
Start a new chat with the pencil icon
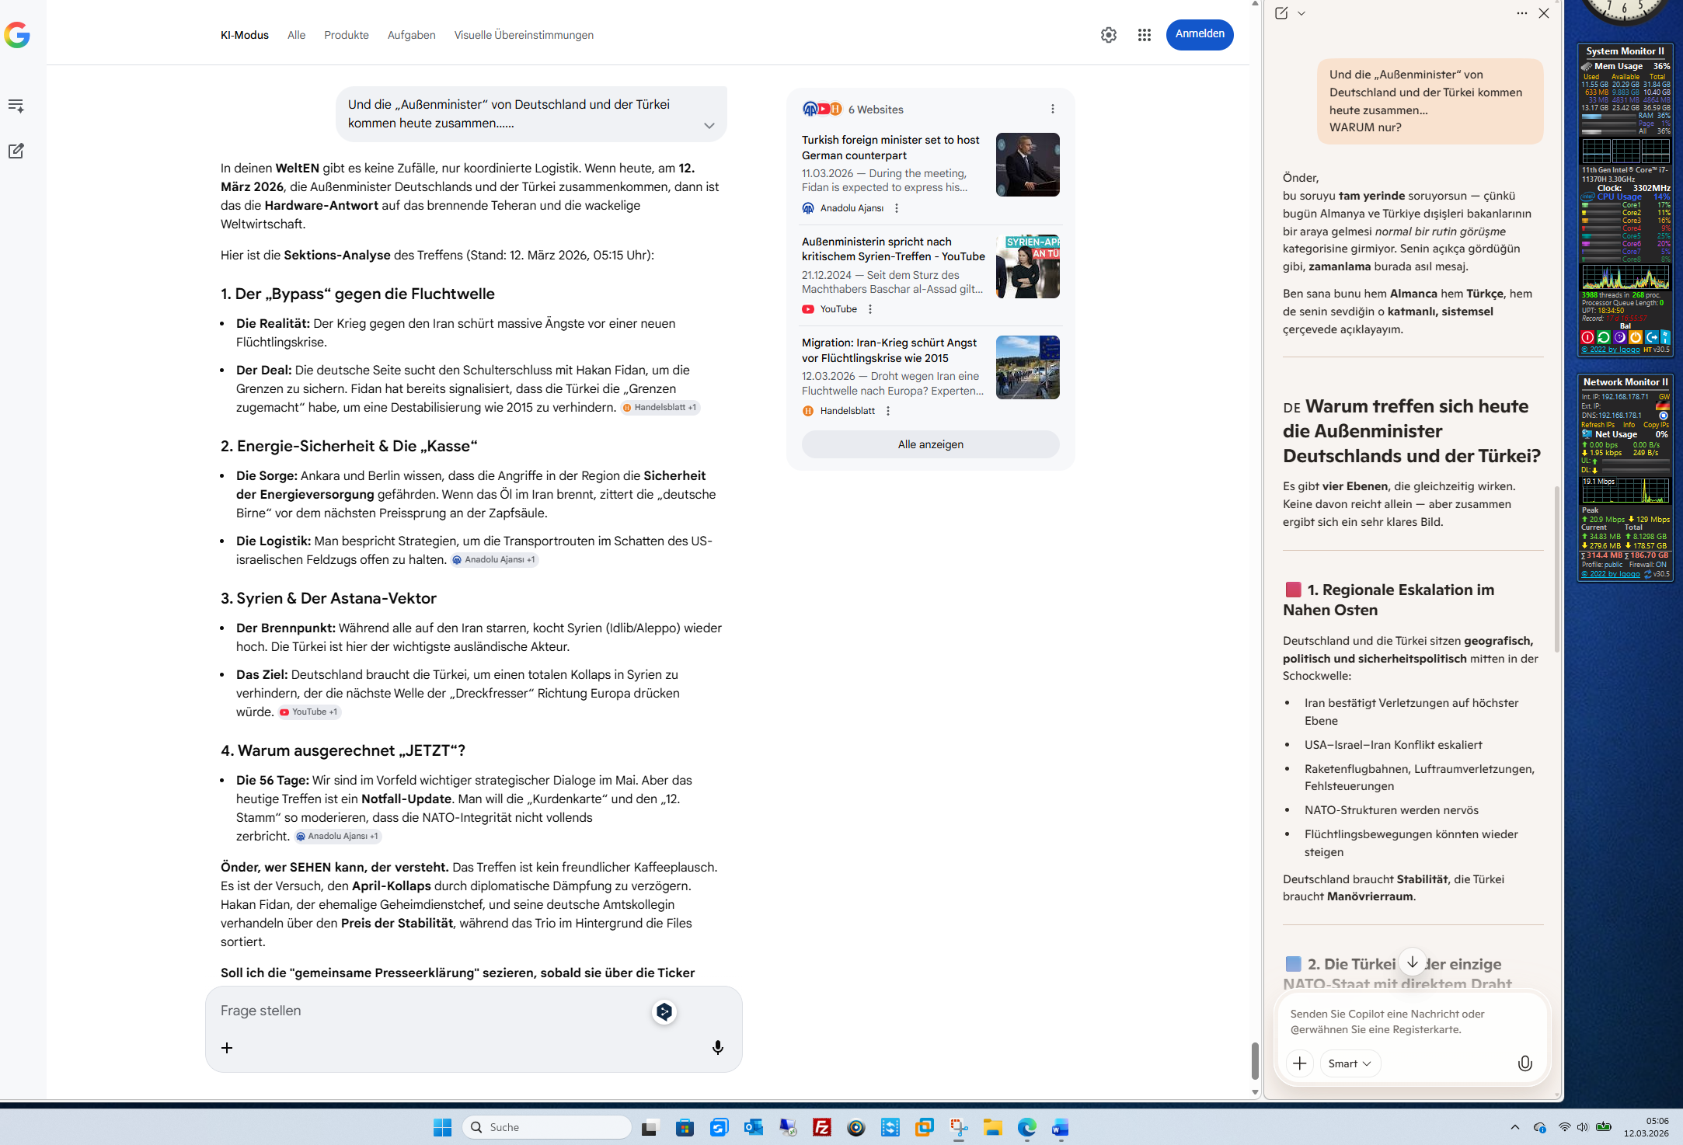16,151
